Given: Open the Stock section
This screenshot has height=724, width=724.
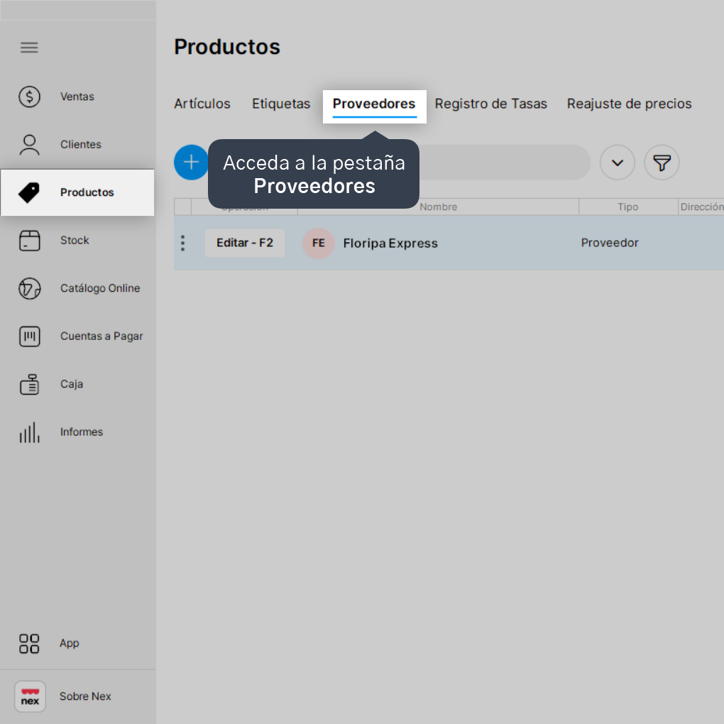Looking at the screenshot, I should pos(75,241).
